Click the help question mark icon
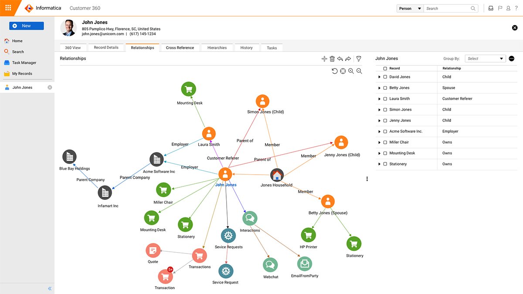This screenshot has height=294, width=523. coord(516,8)
